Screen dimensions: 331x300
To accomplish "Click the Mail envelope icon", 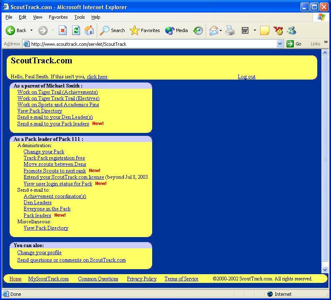I will [213, 30].
